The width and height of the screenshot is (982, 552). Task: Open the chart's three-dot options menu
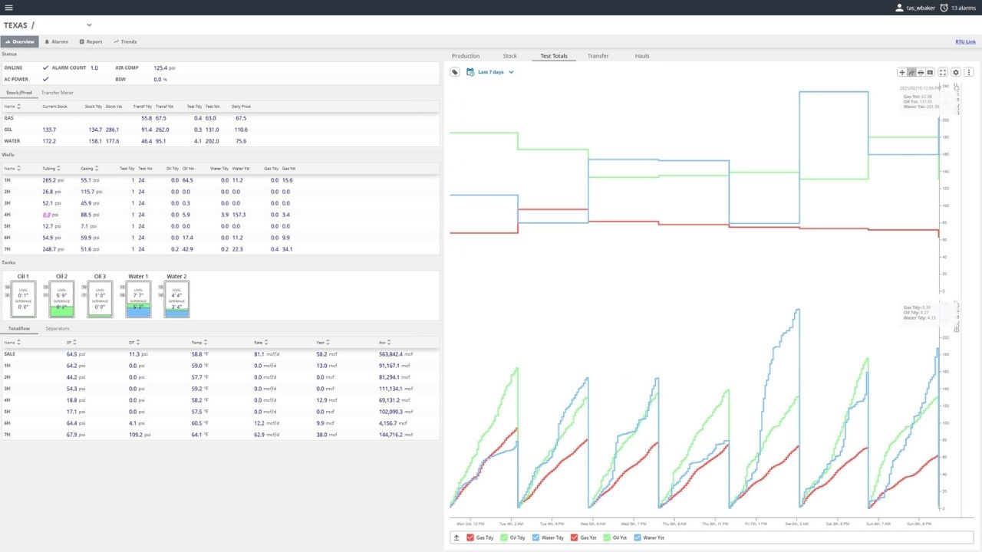[969, 72]
